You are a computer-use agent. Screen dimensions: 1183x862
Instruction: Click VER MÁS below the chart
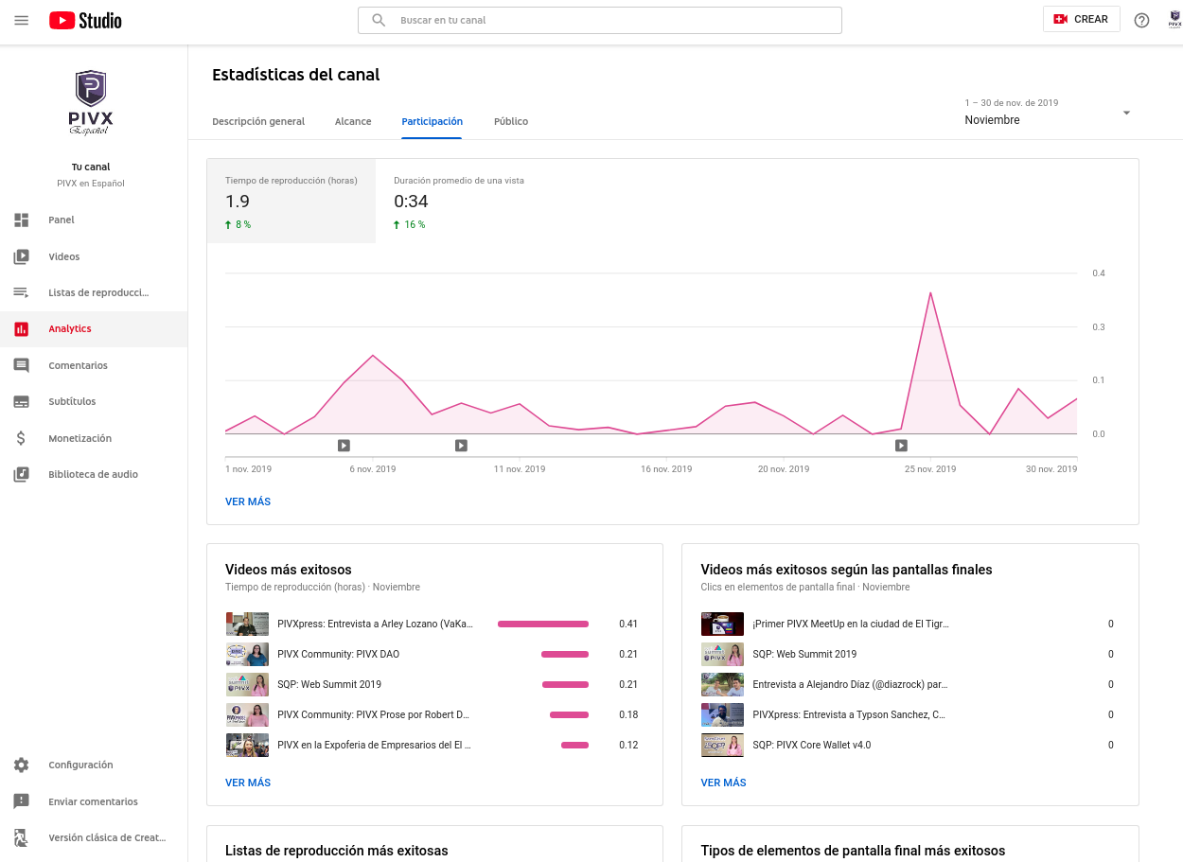248,501
